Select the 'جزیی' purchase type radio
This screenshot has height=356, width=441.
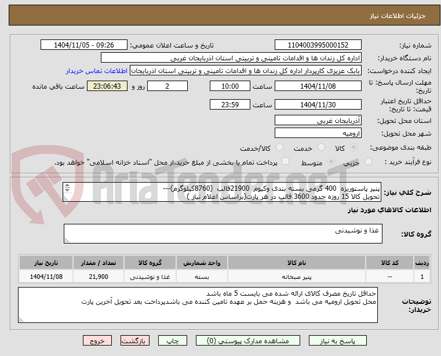(x=368, y=162)
